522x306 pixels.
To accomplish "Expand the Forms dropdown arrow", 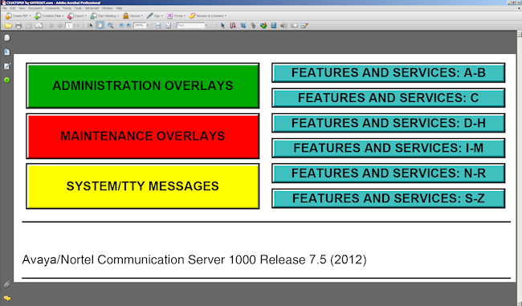I will pos(185,15).
